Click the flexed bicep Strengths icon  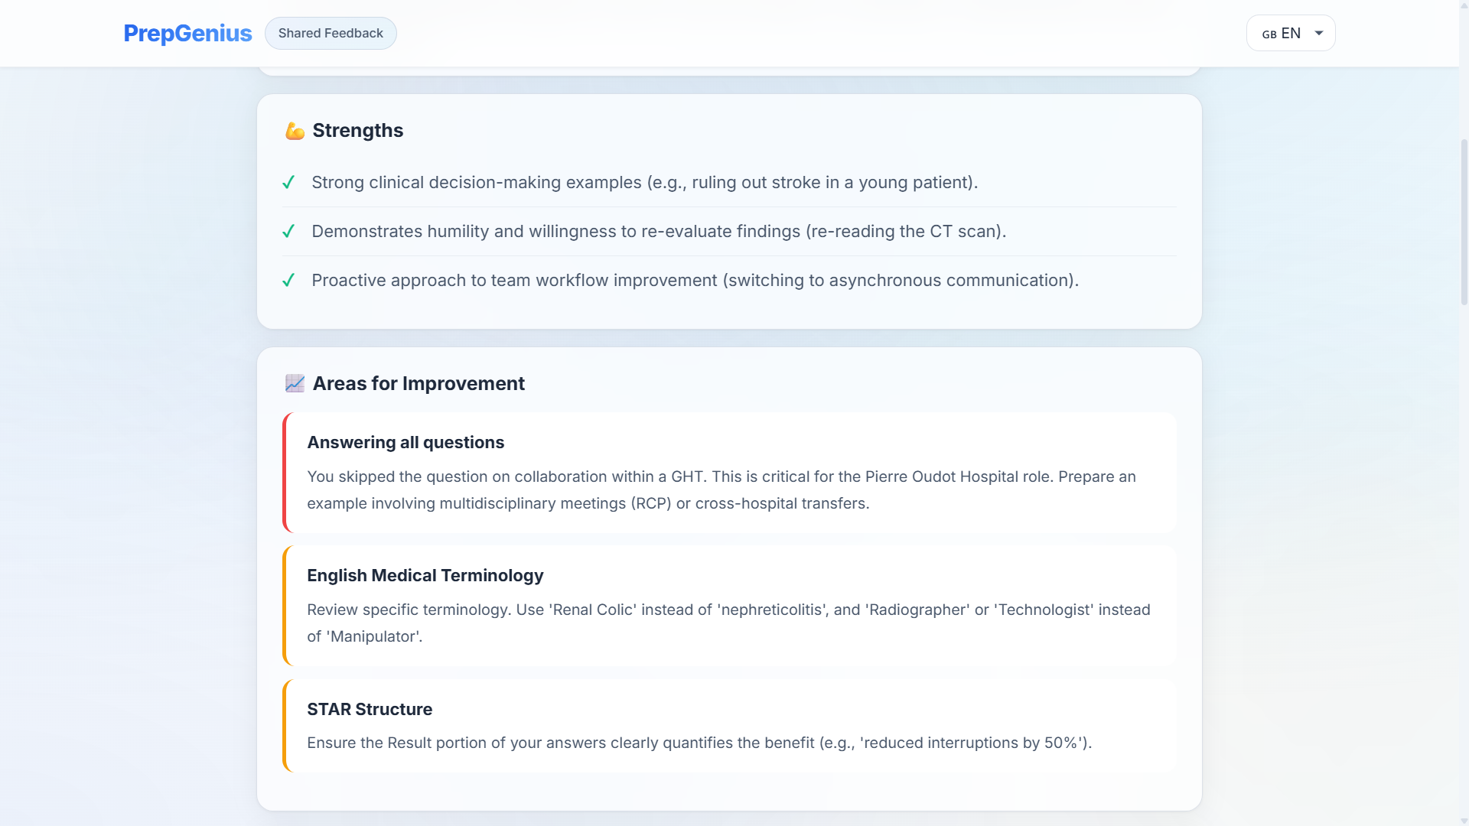pyautogui.click(x=295, y=131)
